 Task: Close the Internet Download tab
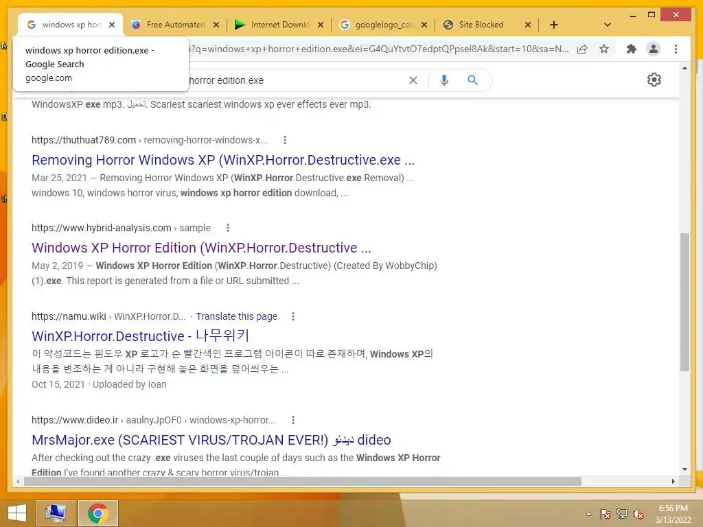pos(321,25)
